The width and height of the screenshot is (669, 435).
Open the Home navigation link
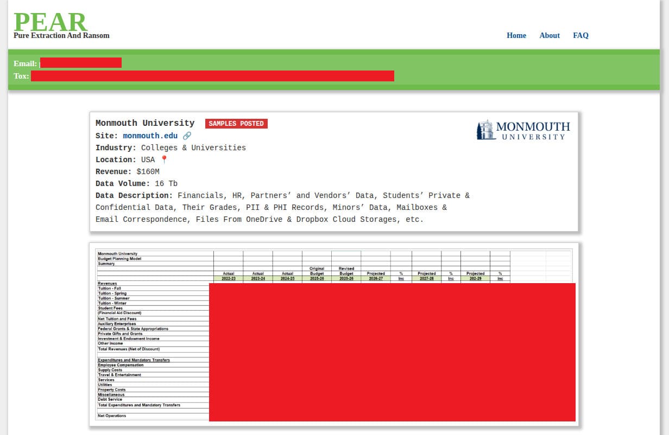coord(516,35)
